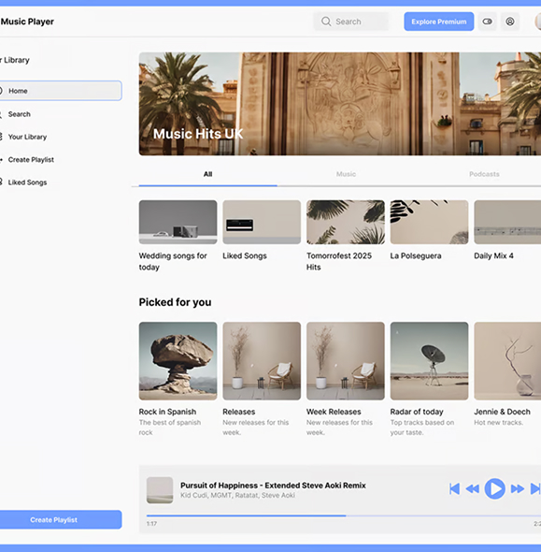Open Rock in Spanish cover art
Screen dimensions: 541x552
(178, 361)
